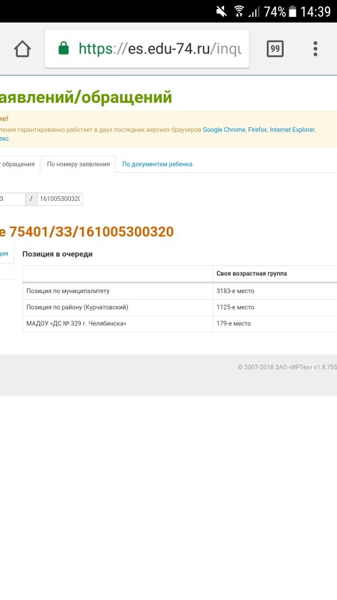Open the tab switcher showing 99
Screen dimensions: 337x600
point(275,49)
